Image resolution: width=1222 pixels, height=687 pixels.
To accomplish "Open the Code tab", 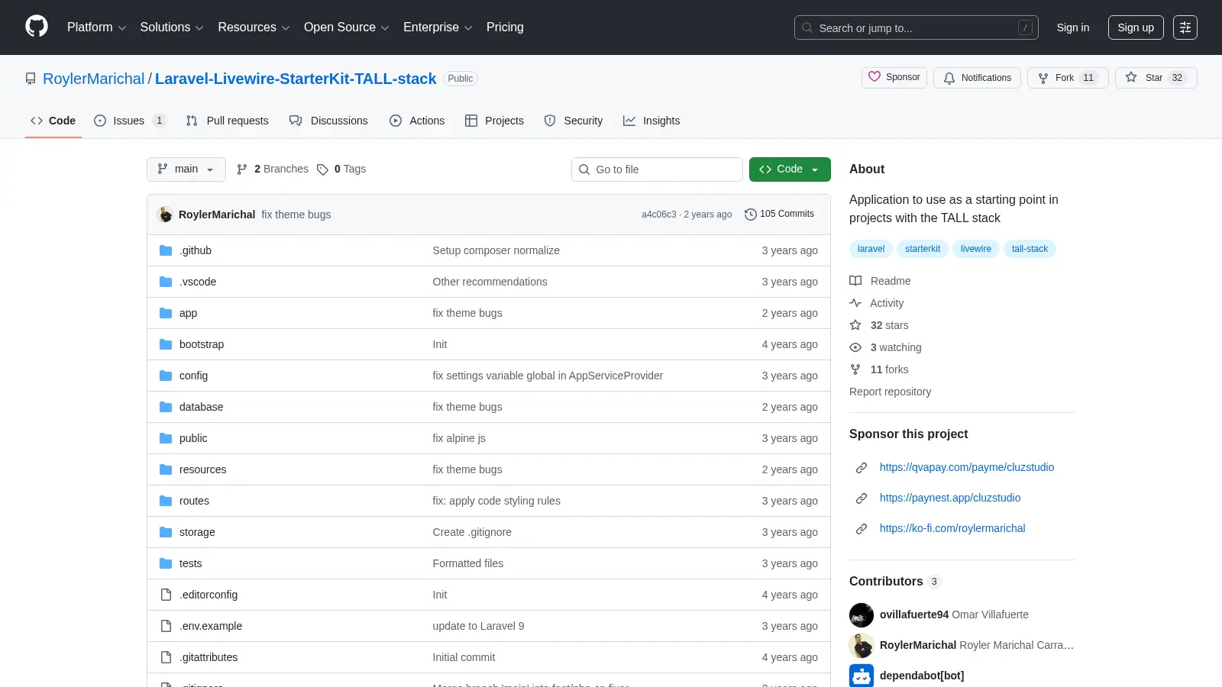I will point(53,121).
